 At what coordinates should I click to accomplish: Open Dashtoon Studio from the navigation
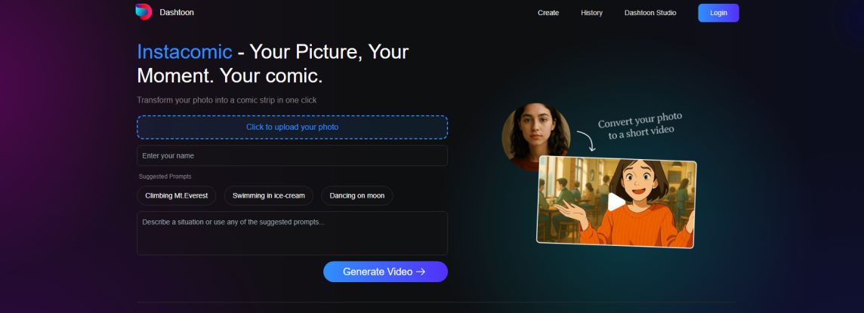point(650,13)
